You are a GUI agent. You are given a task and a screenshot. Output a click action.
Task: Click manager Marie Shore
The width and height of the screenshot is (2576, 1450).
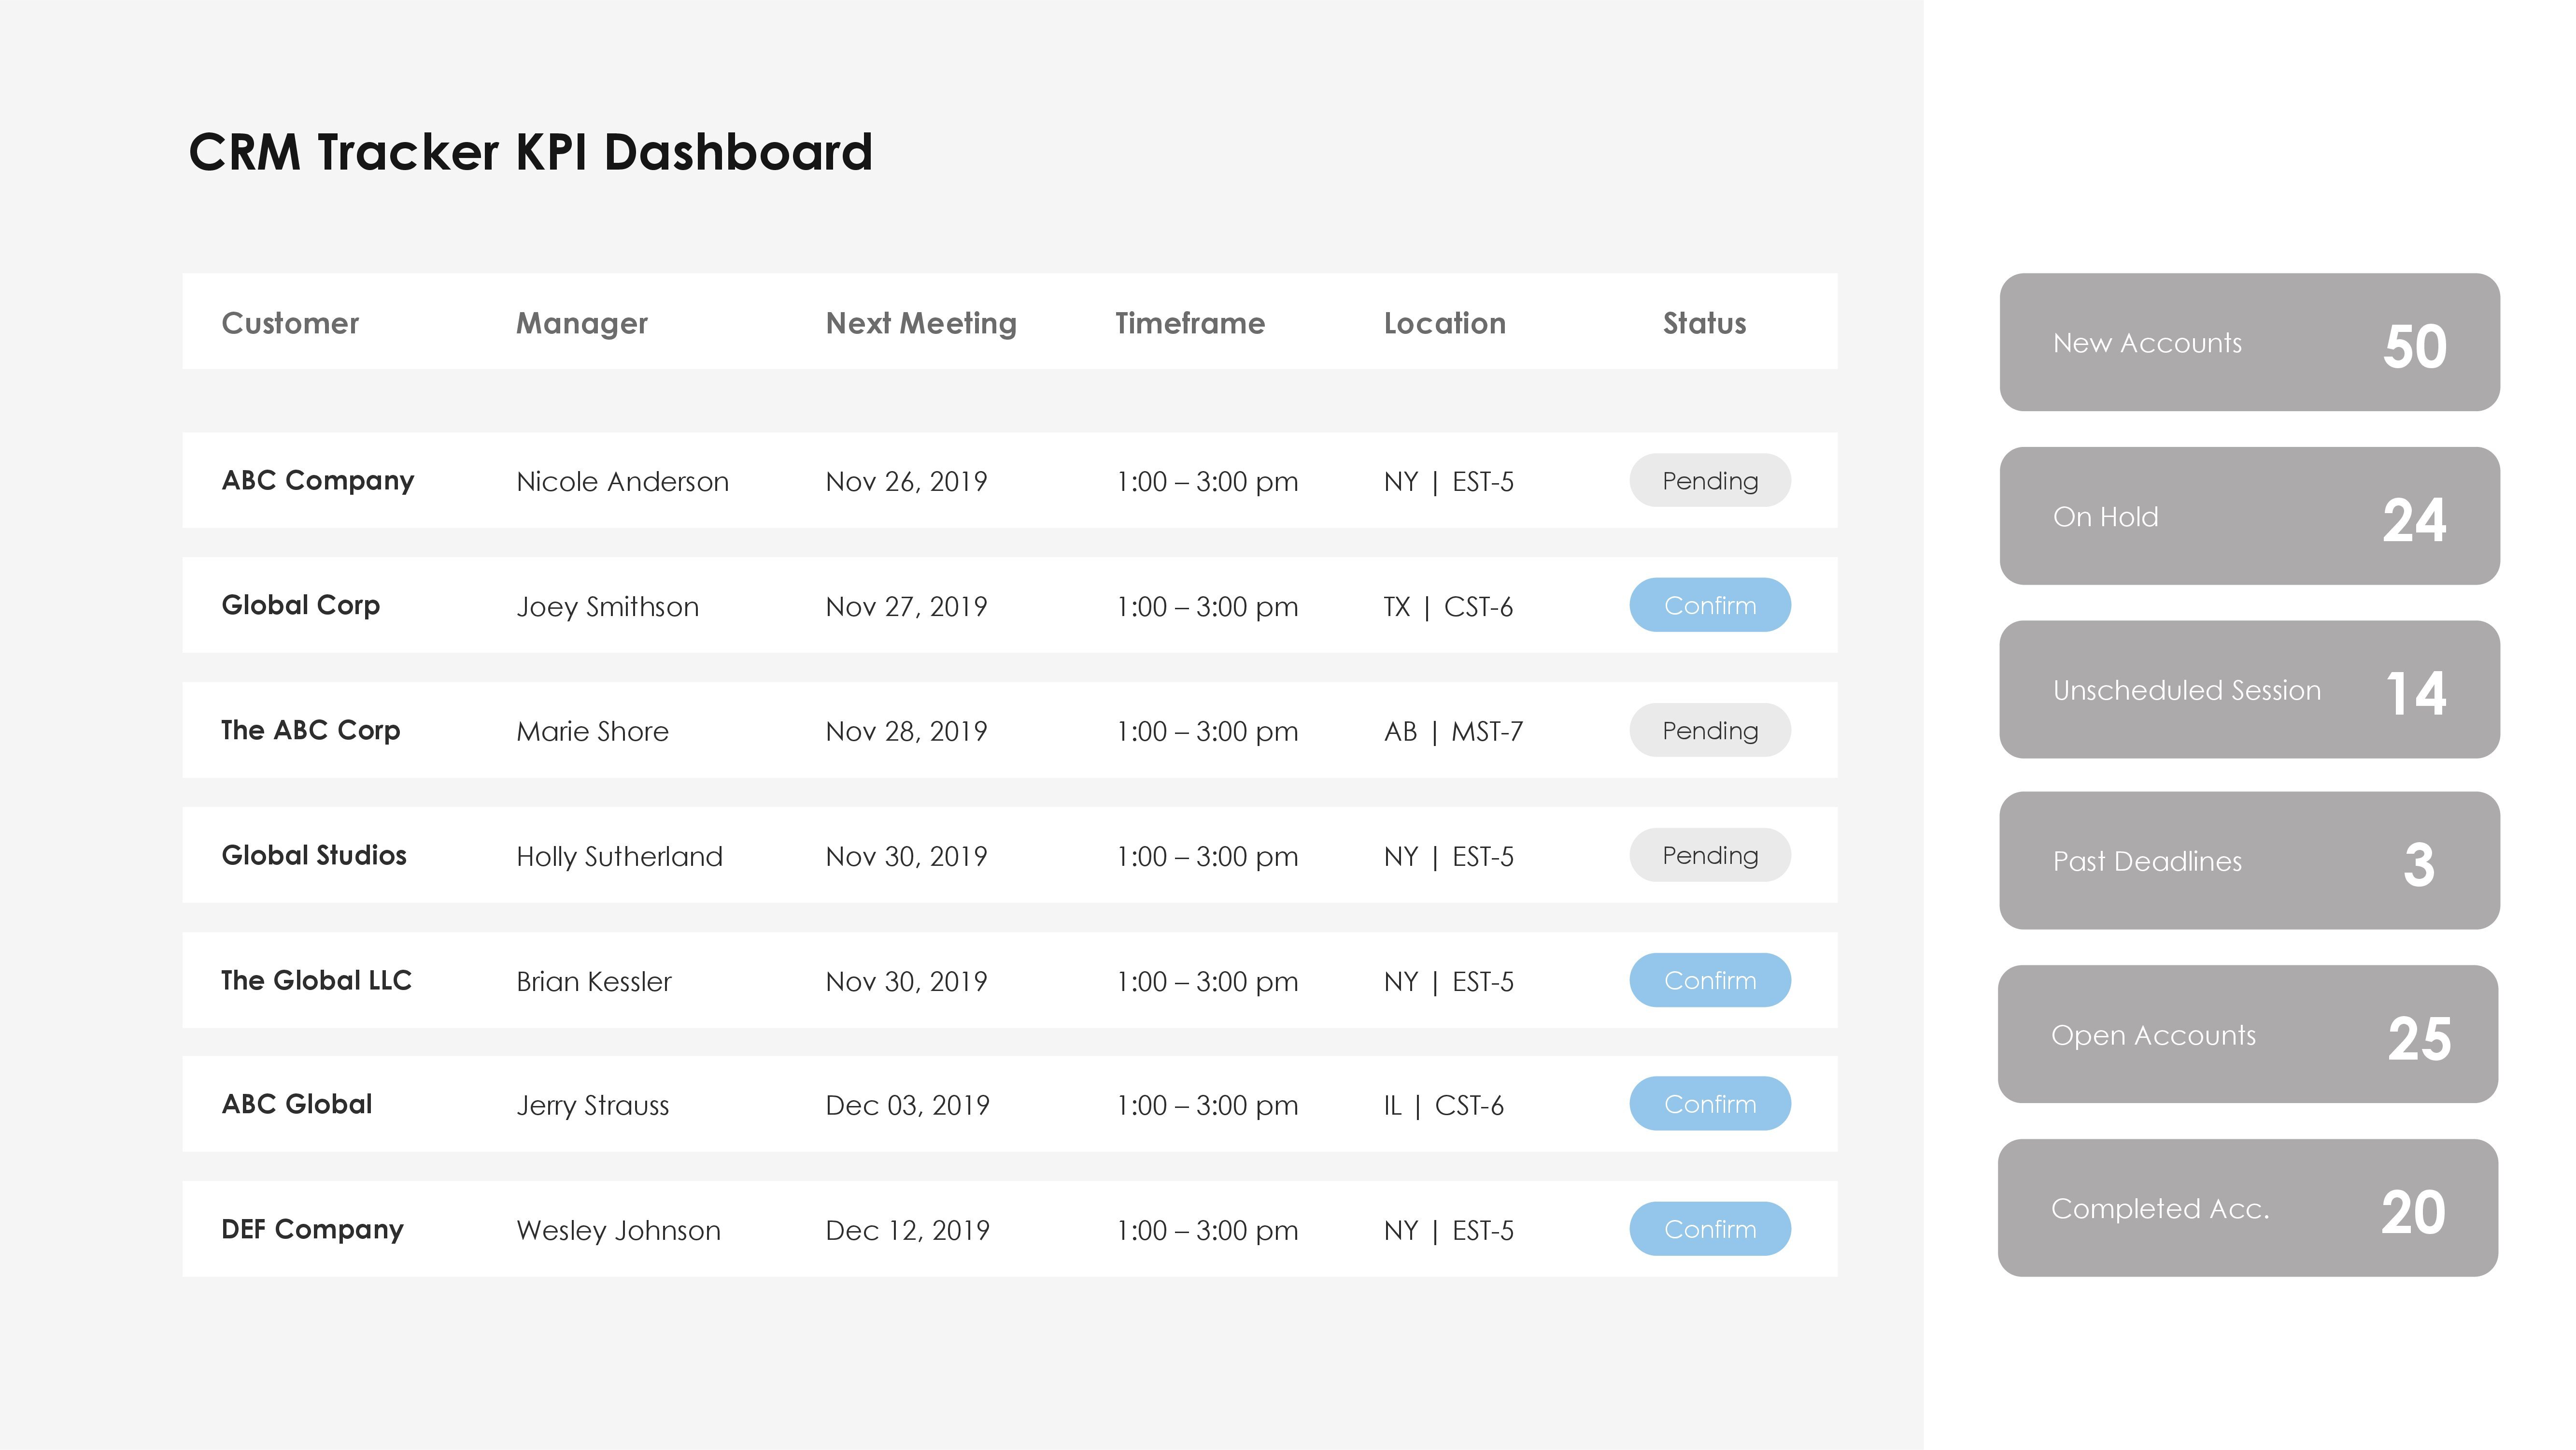(x=592, y=732)
